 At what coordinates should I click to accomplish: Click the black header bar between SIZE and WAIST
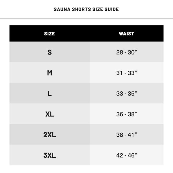(x=88, y=33)
